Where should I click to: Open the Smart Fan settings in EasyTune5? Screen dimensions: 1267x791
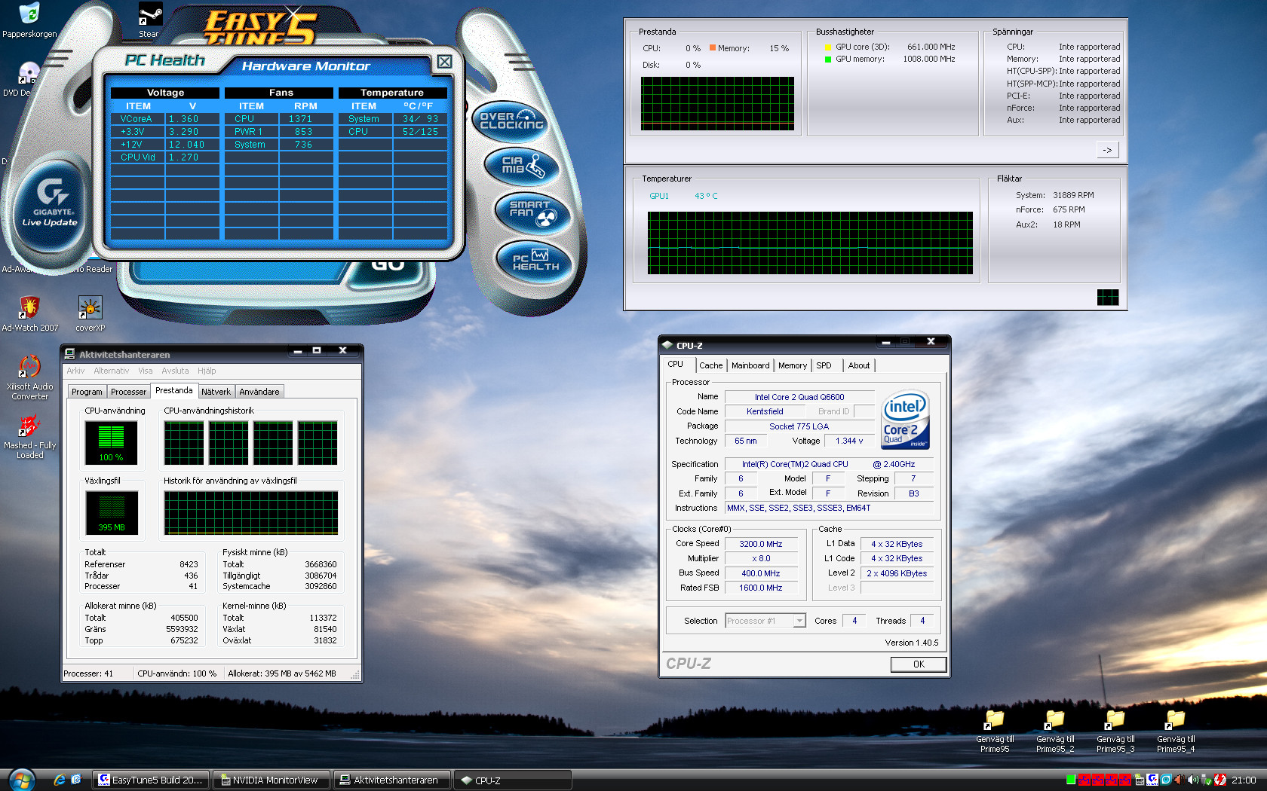coord(532,213)
